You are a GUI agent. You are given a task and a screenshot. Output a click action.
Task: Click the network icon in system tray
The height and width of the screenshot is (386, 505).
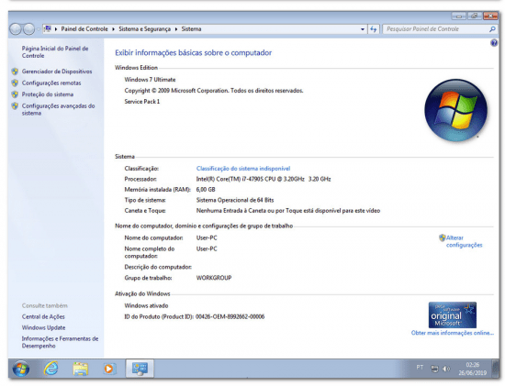click(x=434, y=369)
